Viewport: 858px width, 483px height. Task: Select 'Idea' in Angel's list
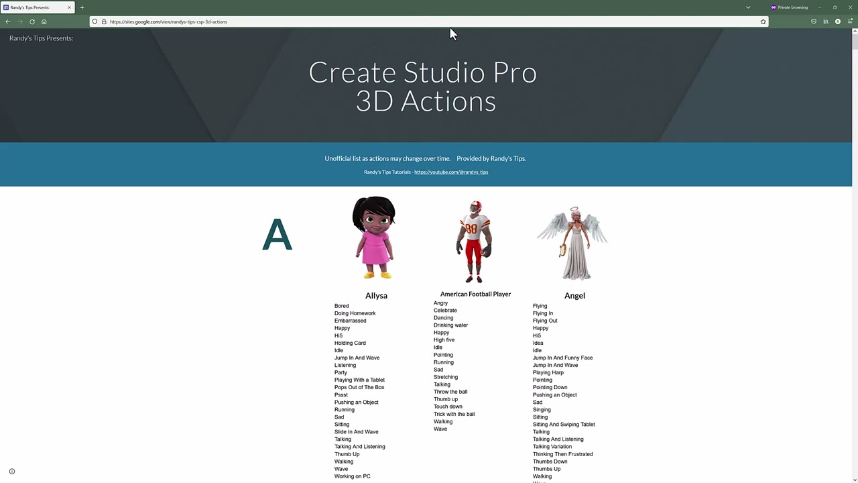coord(538,343)
